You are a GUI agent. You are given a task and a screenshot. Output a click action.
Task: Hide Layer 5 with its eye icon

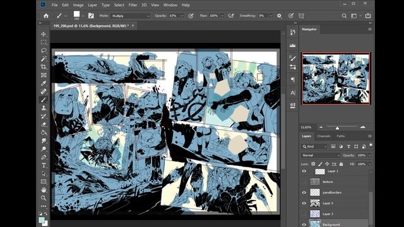[x=304, y=203]
